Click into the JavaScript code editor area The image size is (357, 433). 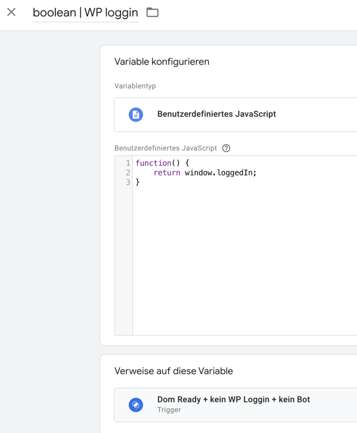(x=245, y=245)
